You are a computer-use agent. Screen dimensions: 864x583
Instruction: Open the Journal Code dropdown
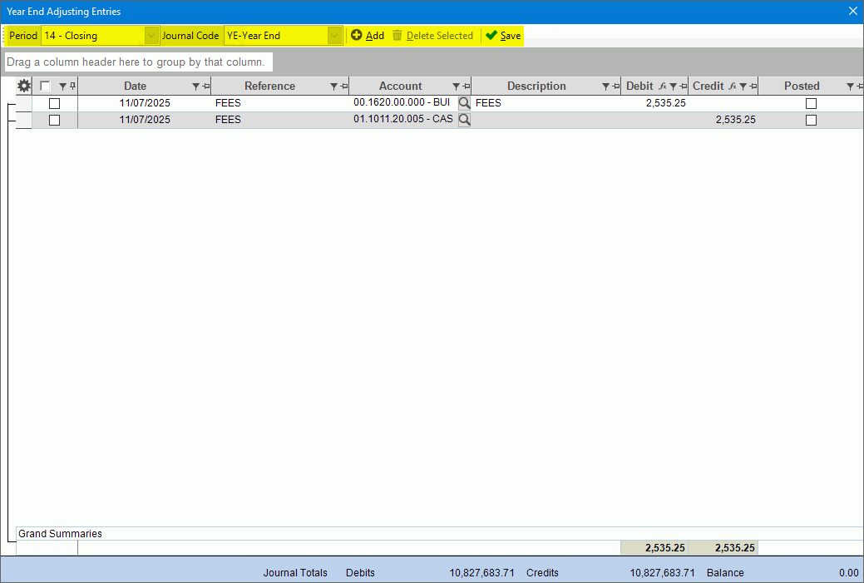334,36
